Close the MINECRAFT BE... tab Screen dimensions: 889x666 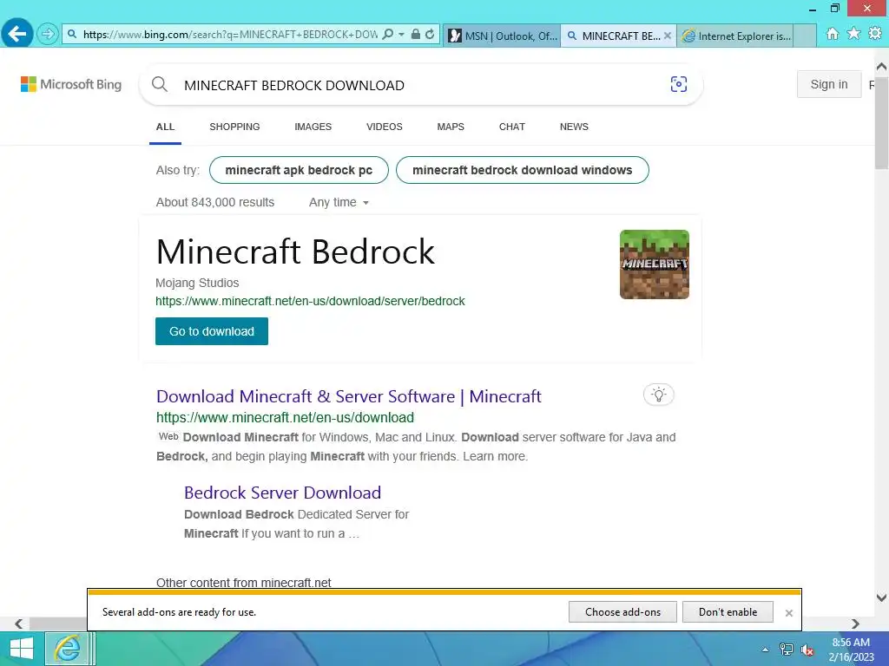(x=668, y=36)
